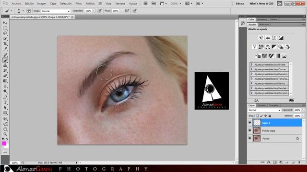Viewport: 307px width, 172px height.
Task: Select the Crop tool
Action: coord(5,43)
